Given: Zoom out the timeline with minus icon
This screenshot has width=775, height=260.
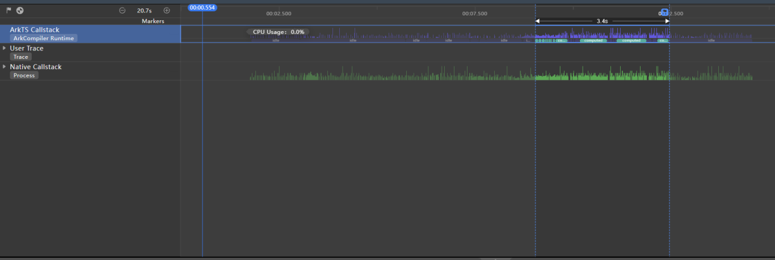Looking at the screenshot, I should 122,10.
